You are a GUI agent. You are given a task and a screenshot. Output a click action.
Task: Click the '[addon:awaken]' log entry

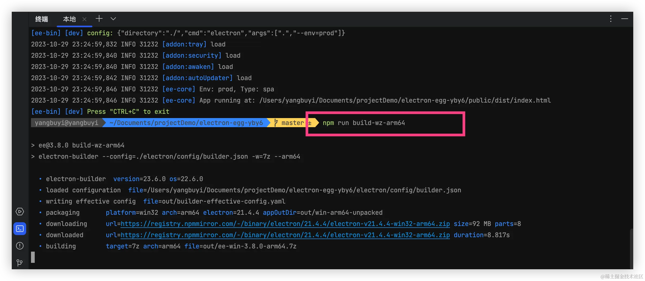pos(188,67)
